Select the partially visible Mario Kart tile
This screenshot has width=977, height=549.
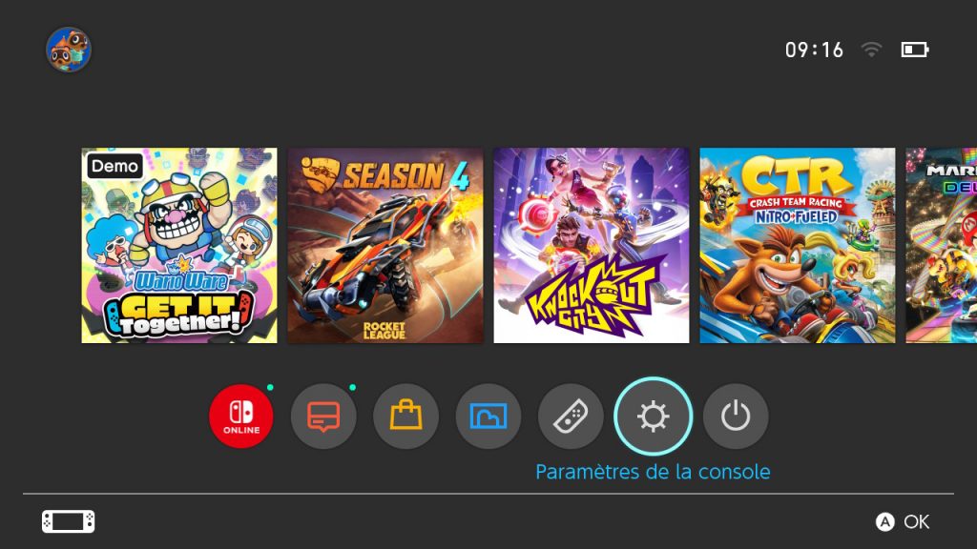942,245
